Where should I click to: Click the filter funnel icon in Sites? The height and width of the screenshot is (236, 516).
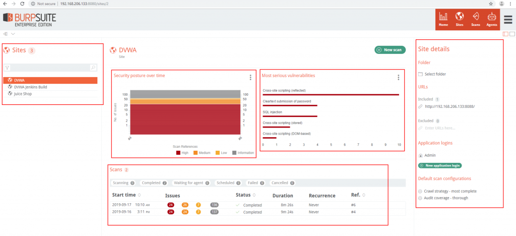click(x=8, y=68)
